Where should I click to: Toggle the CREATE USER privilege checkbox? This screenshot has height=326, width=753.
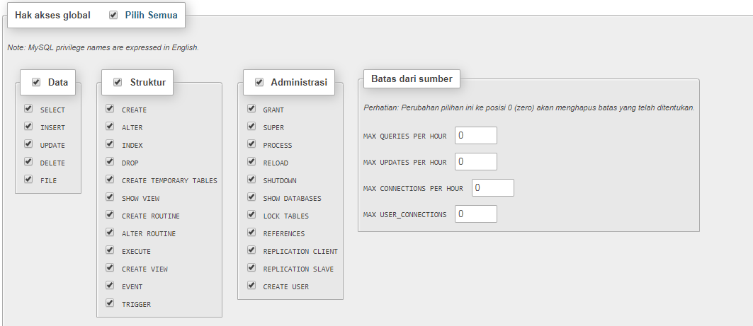pyautogui.click(x=251, y=286)
